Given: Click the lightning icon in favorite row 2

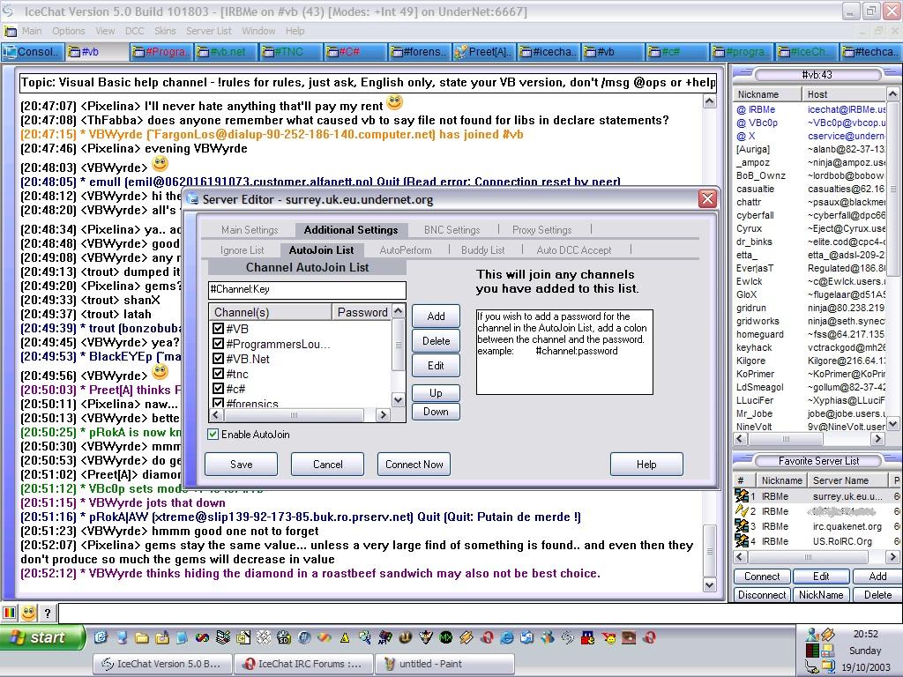Looking at the screenshot, I should pyautogui.click(x=741, y=510).
